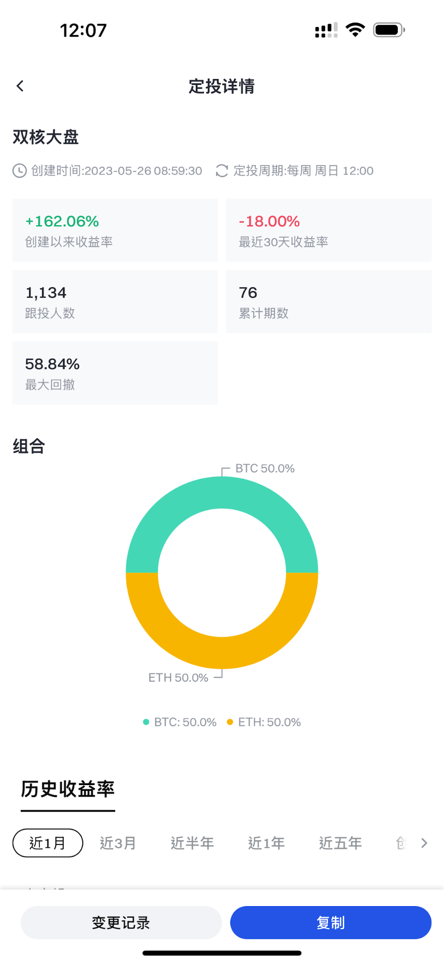Switch to the 近五年 range tab
The width and height of the screenshot is (444, 964).
pyautogui.click(x=340, y=843)
